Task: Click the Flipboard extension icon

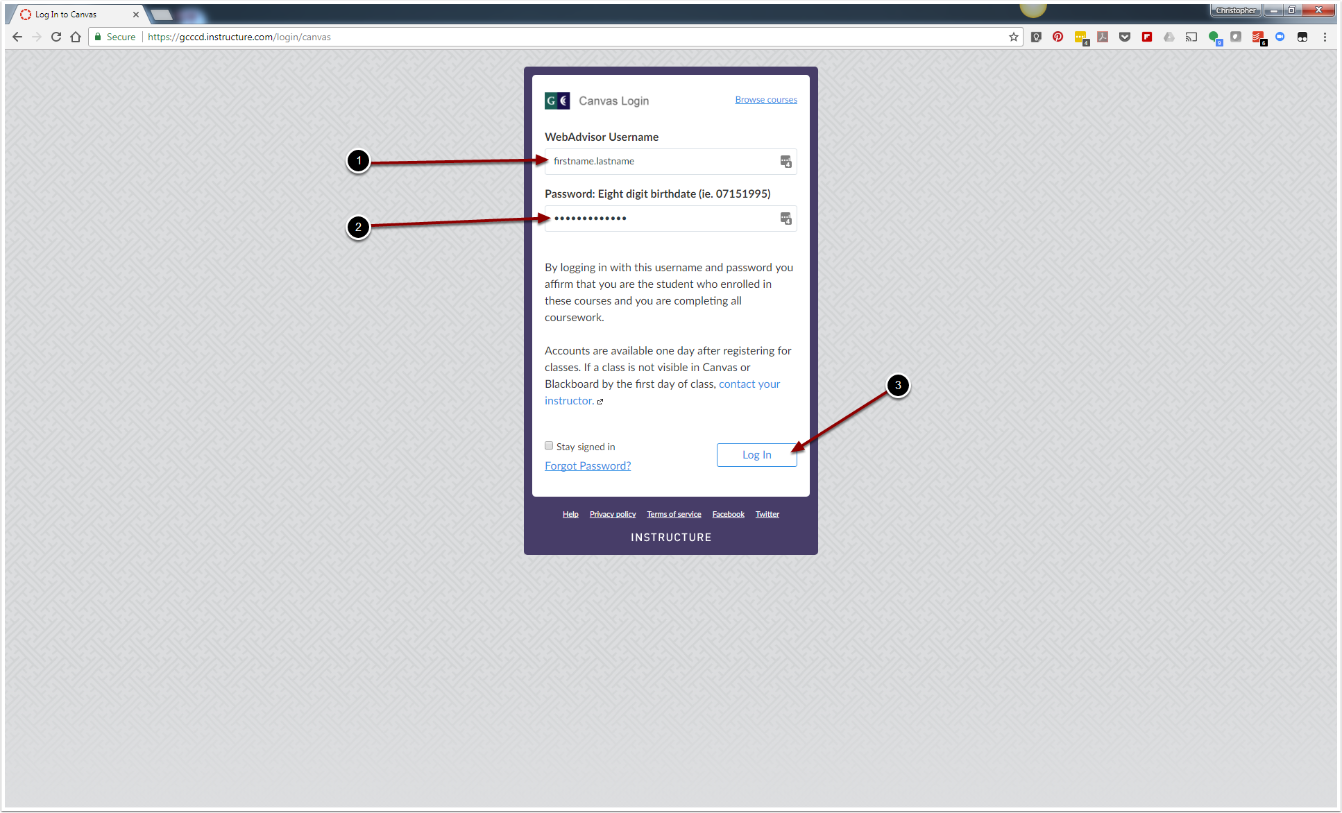Action: tap(1147, 37)
